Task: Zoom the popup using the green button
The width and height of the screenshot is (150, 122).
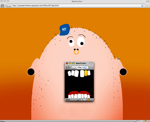Action: point(73,63)
